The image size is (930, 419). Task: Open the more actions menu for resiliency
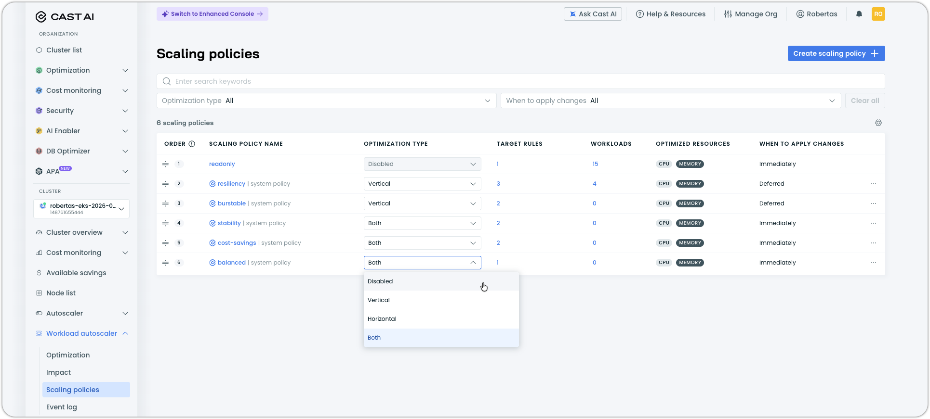click(x=874, y=184)
